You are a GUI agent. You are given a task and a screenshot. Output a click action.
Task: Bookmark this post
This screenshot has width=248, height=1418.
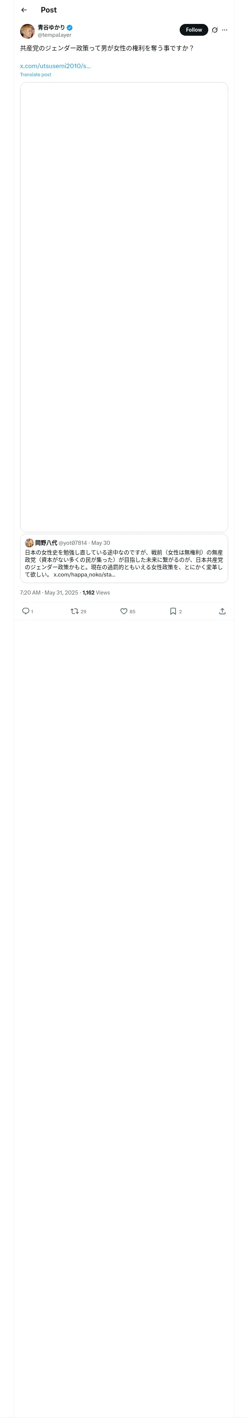click(x=173, y=611)
